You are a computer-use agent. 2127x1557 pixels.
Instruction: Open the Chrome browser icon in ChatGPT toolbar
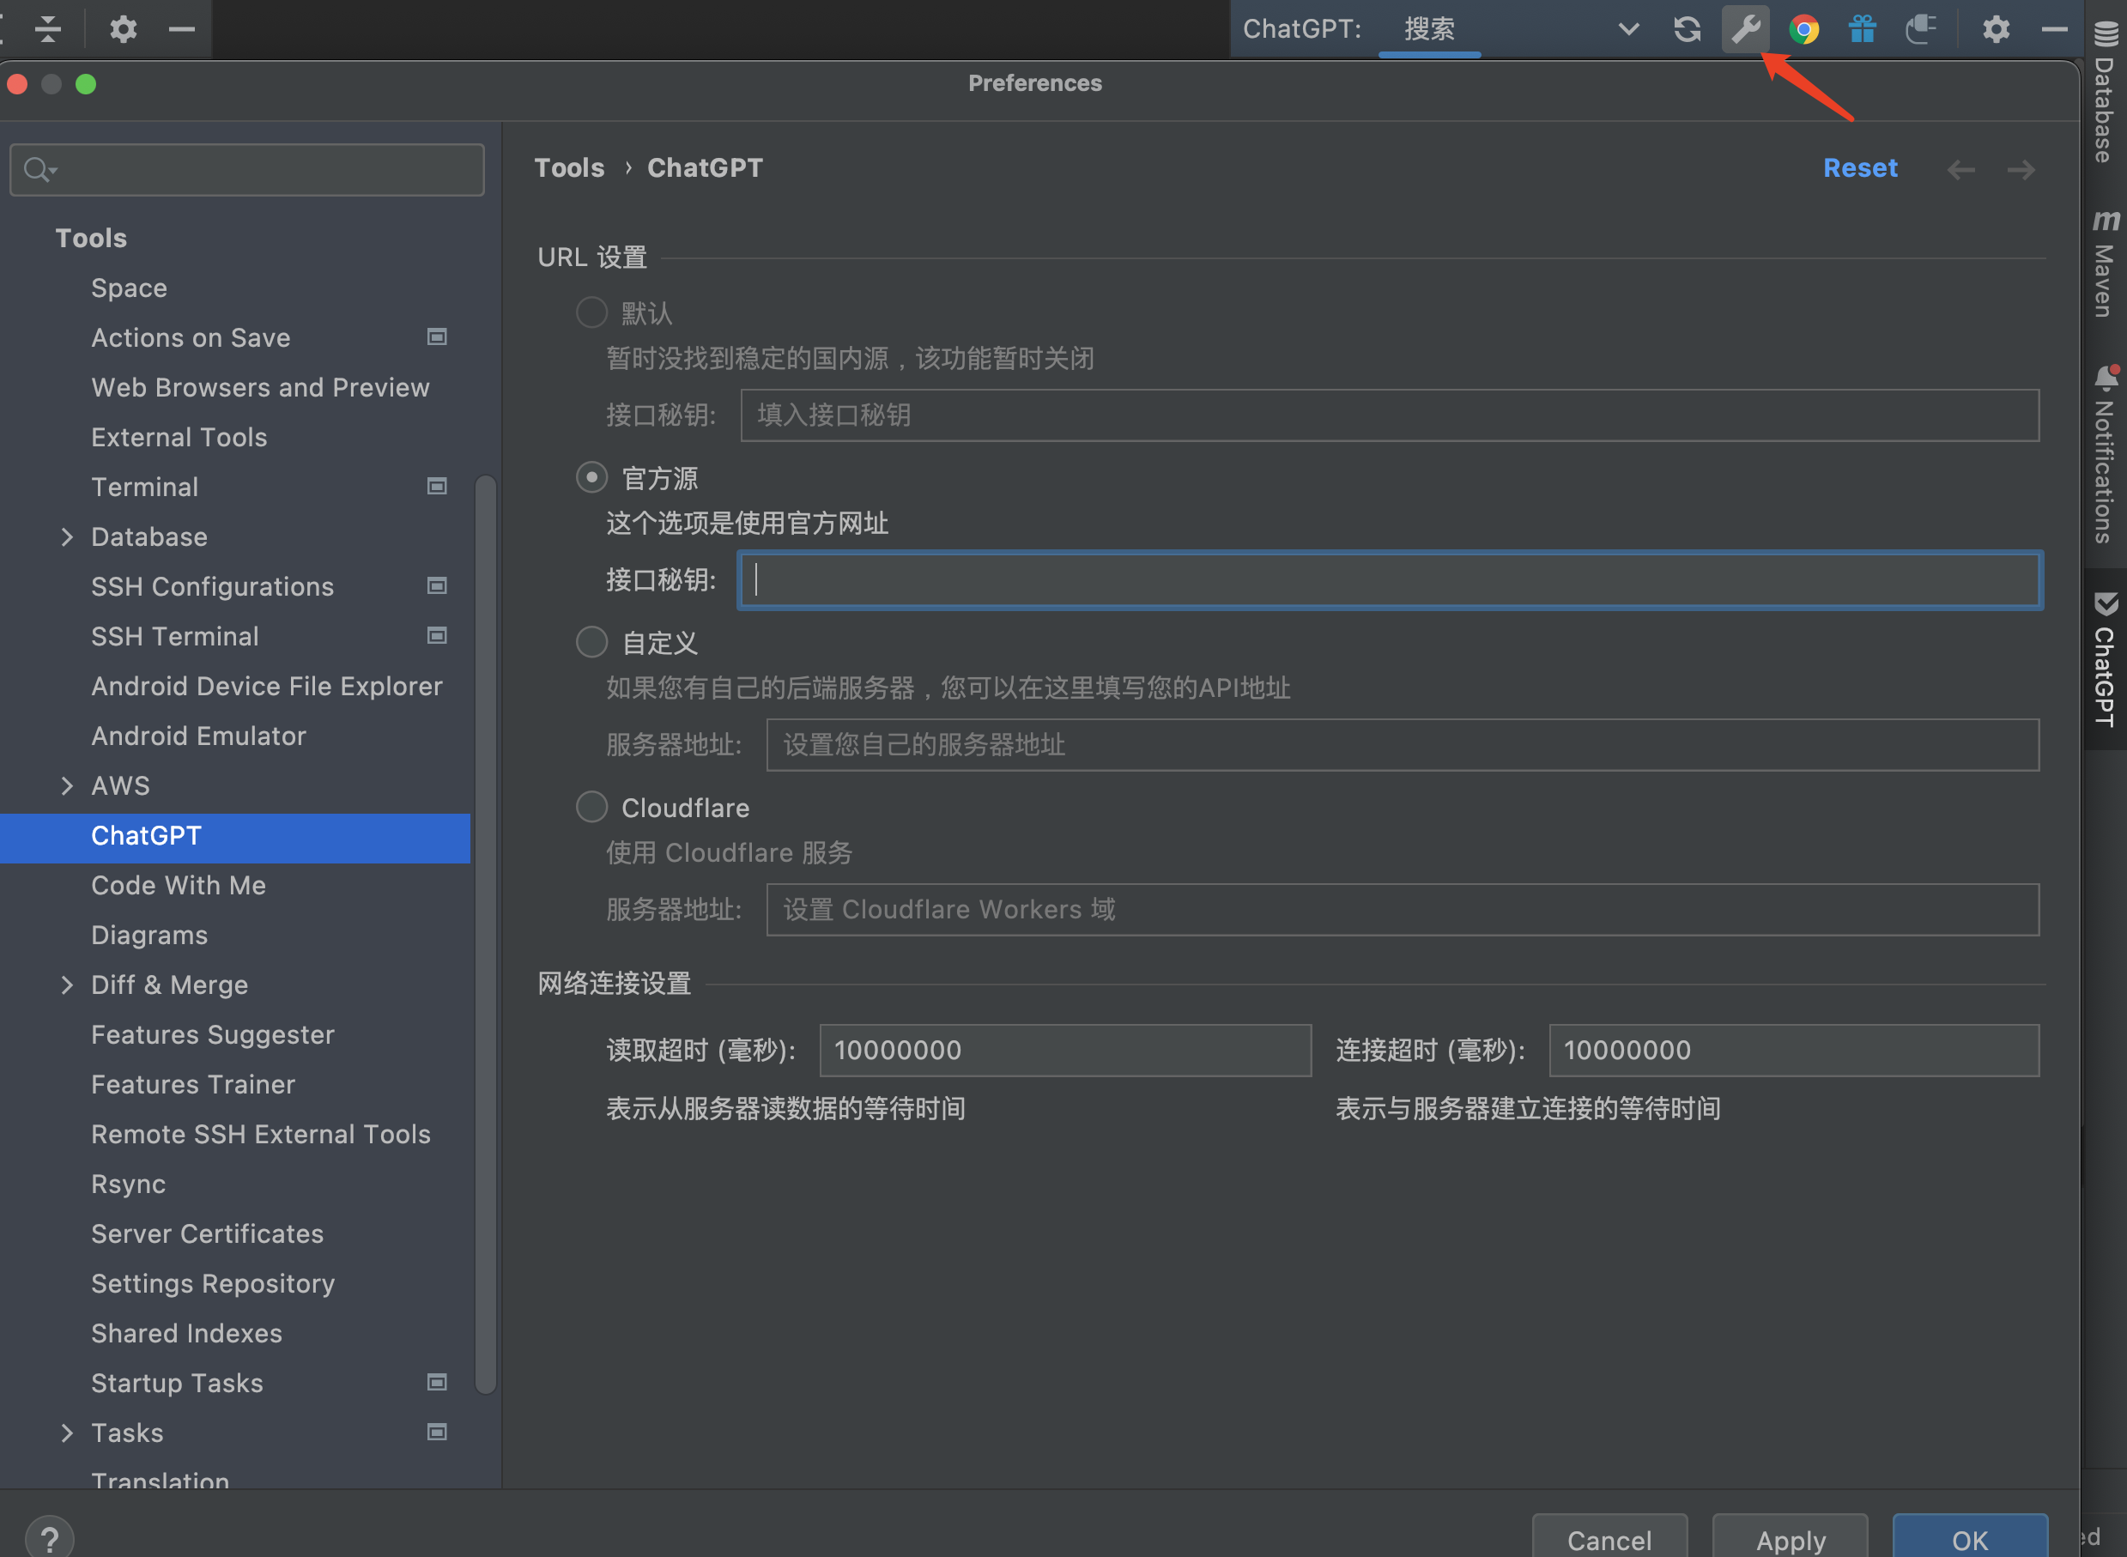(x=1803, y=29)
